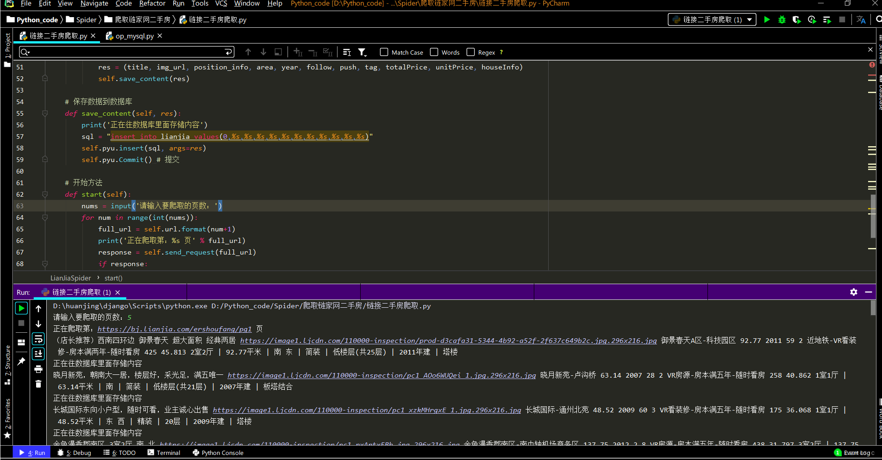The width and height of the screenshot is (882, 460).
Task: Open the pc1_AOo6WUQei image link
Action: click(x=382, y=375)
